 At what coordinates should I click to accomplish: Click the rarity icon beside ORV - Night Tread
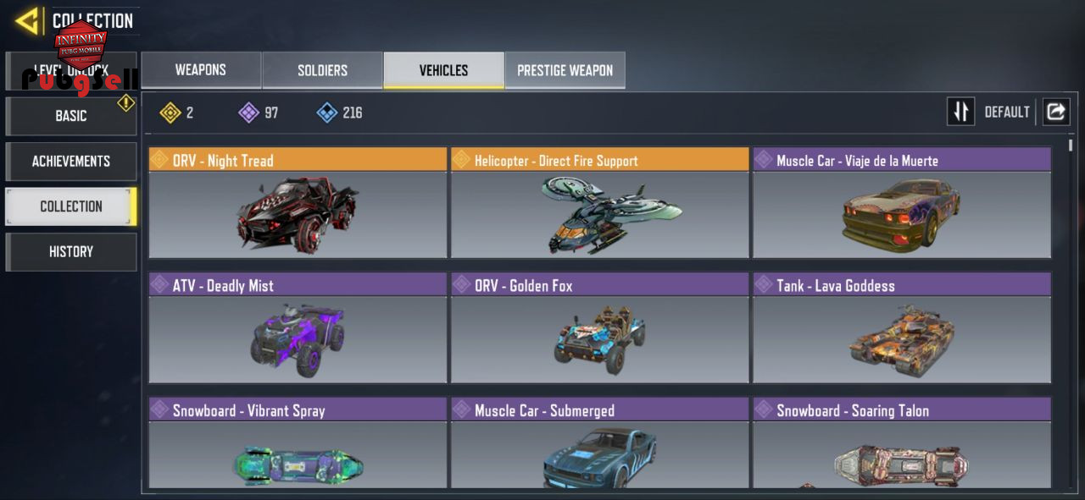click(x=159, y=160)
